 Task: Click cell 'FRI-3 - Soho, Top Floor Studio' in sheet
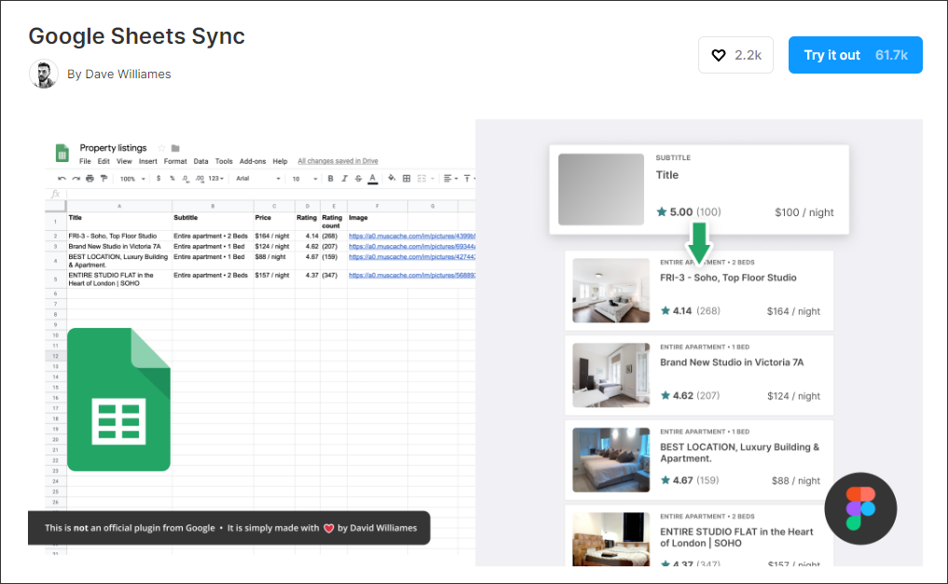click(119, 237)
